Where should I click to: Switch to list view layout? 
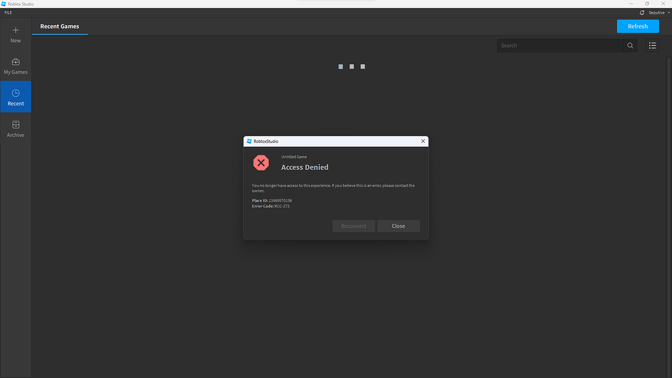652,45
